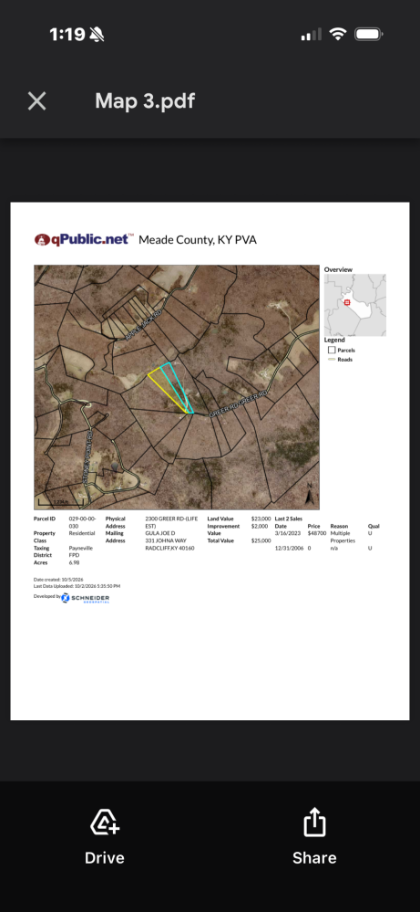This screenshot has height=912, width=420.
Task: Tap the GREER RD label on map
Action: [239, 404]
